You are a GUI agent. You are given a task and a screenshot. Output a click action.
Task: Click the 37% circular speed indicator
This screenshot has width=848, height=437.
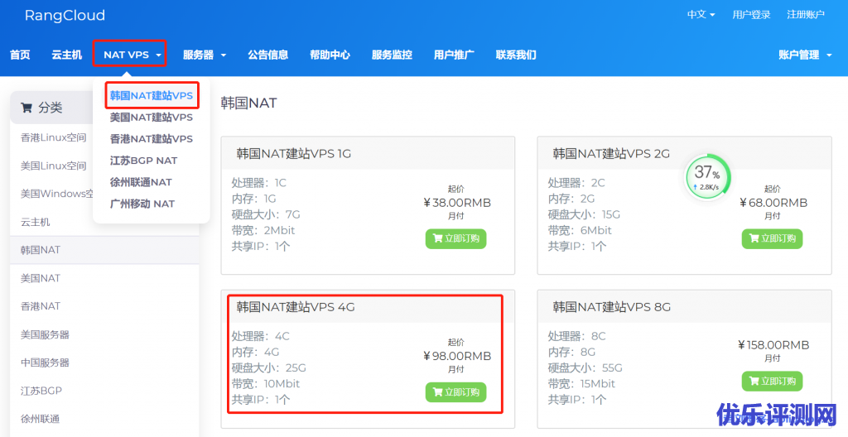pos(707,177)
